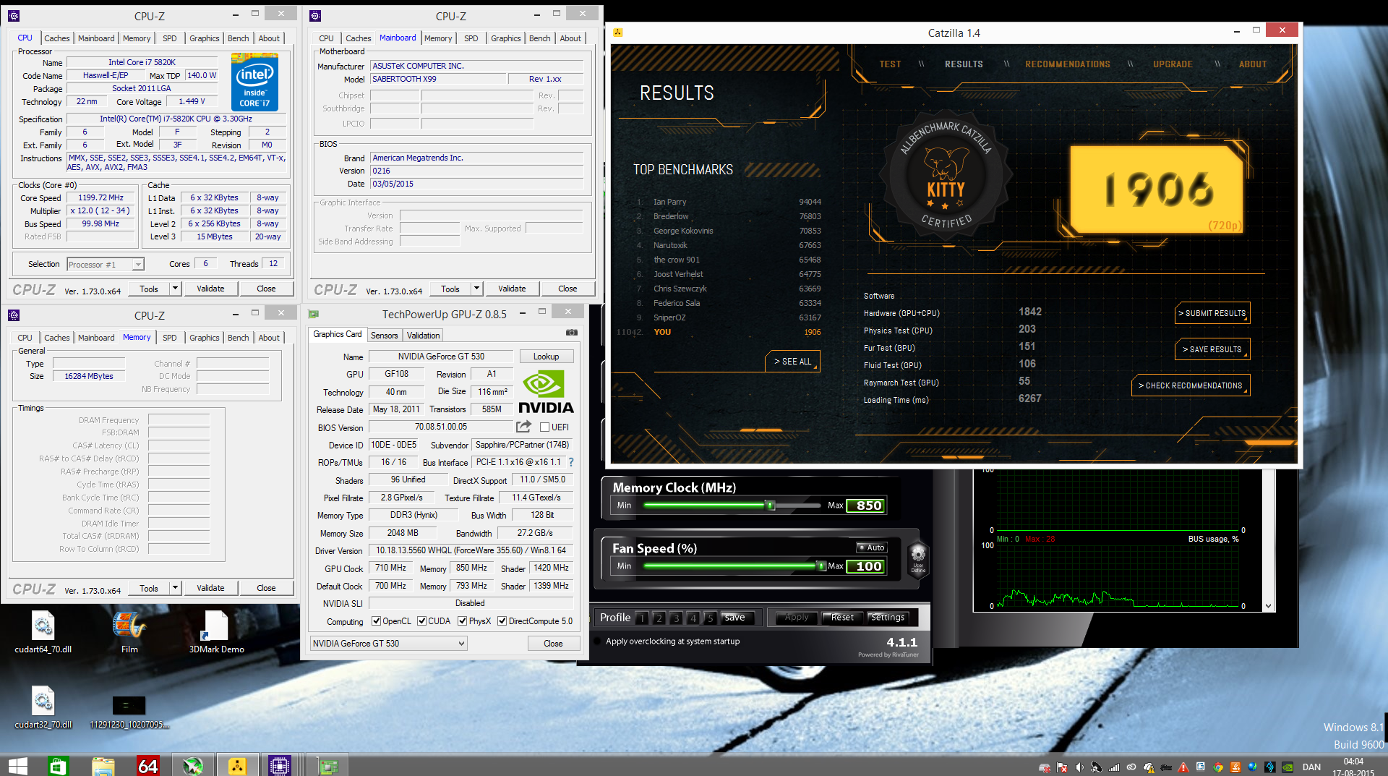
Task: Toggle the fan speed Auto button
Action: 871,547
